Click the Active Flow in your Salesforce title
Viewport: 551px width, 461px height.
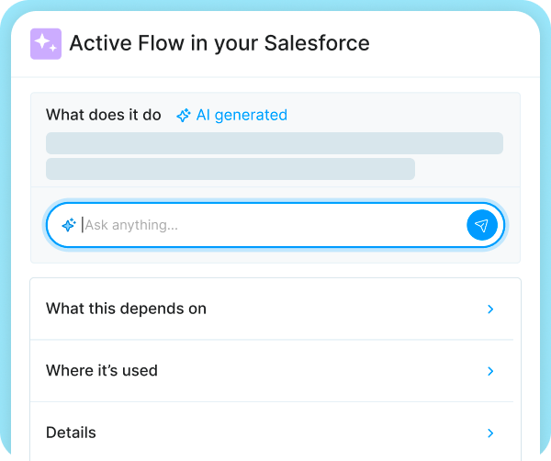219,43
